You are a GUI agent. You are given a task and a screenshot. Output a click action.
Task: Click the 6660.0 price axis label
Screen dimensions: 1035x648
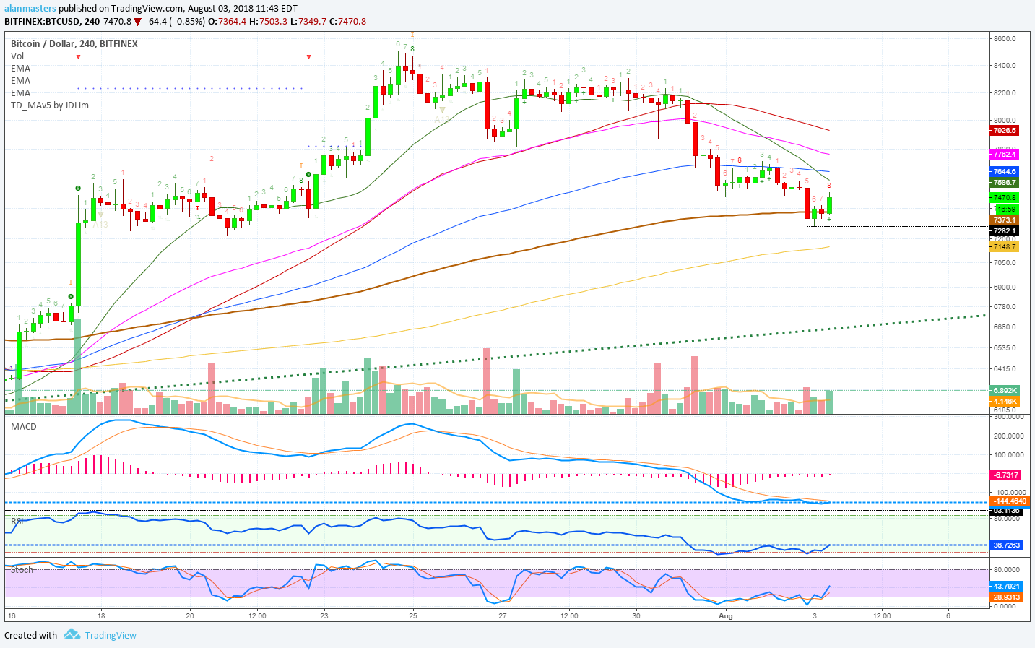coord(1005,327)
